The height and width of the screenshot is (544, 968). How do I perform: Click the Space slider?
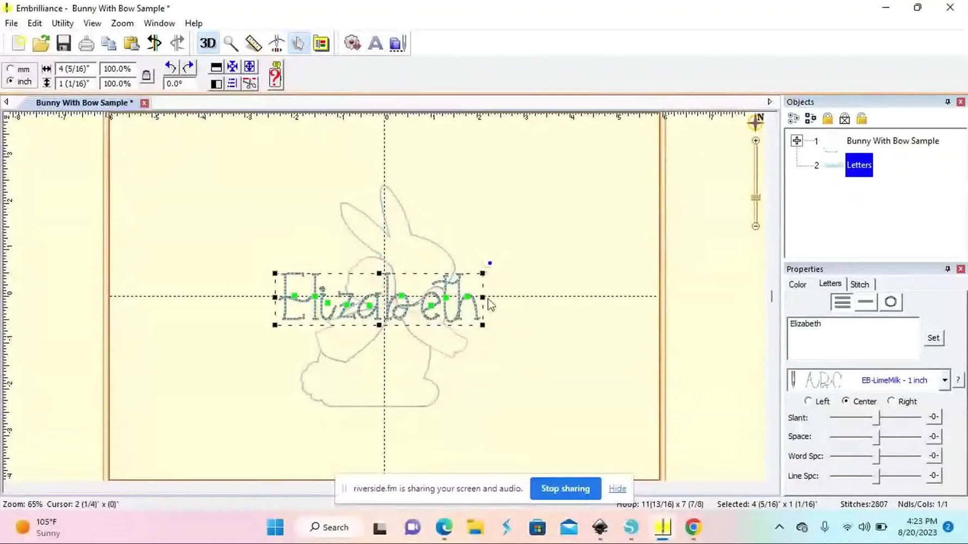[x=876, y=436]
